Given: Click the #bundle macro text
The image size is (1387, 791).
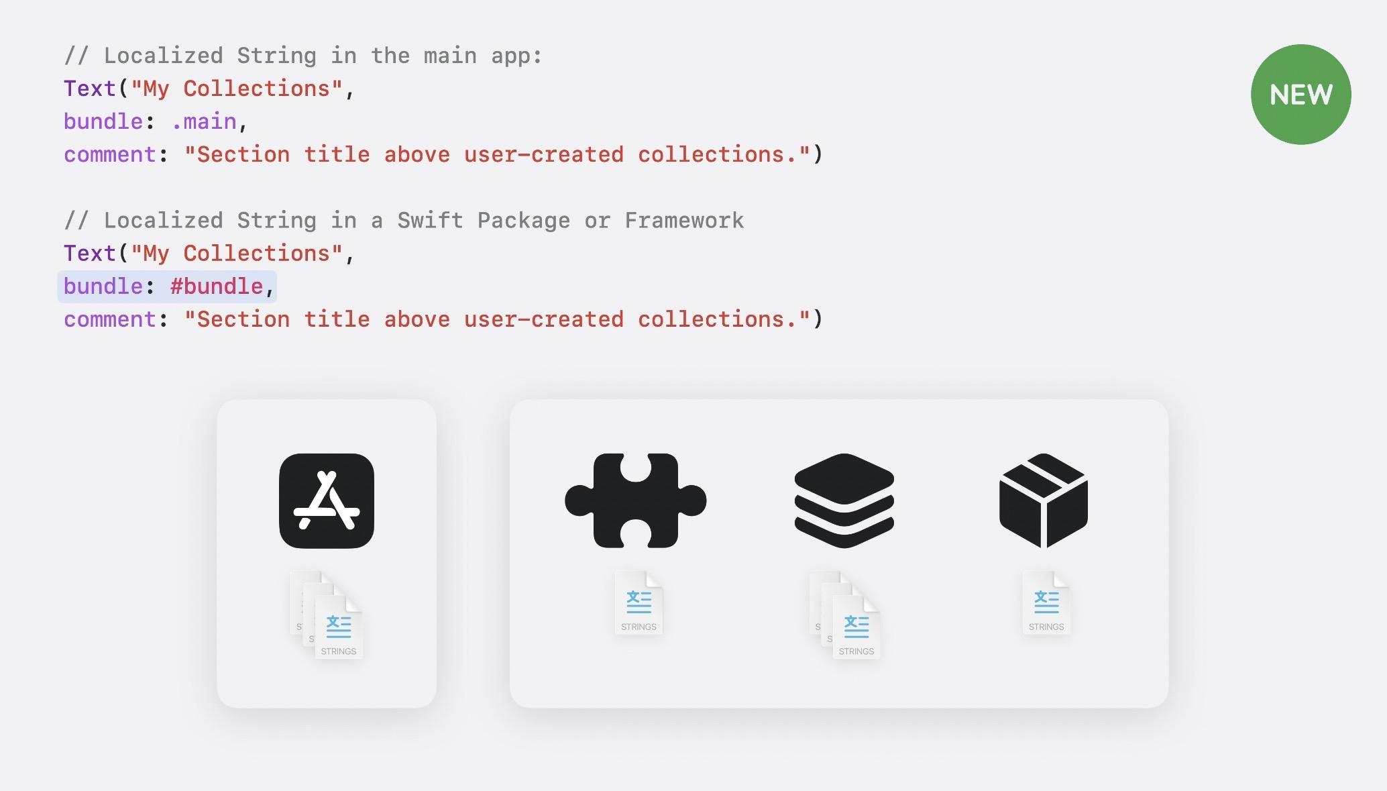Looking at the screenshot, I should [217, 286].
